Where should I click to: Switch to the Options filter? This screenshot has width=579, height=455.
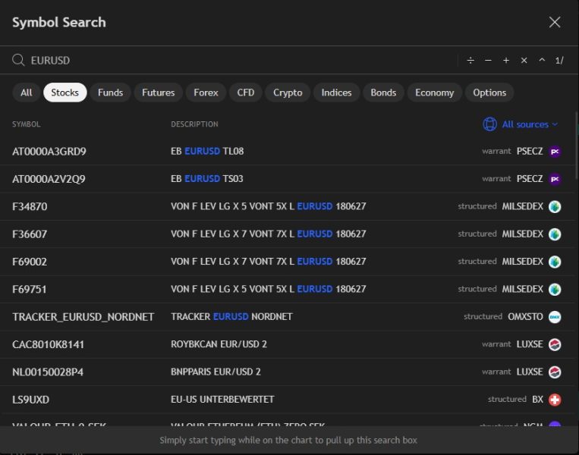point(489,93)
